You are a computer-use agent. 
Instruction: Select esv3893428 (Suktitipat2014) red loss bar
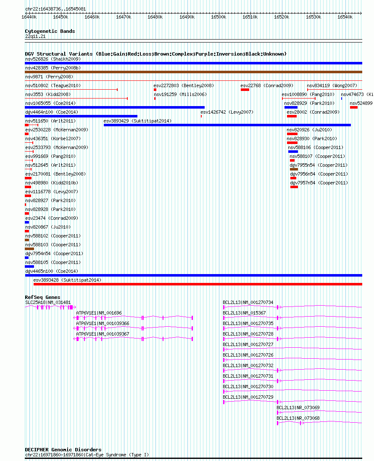198,284
